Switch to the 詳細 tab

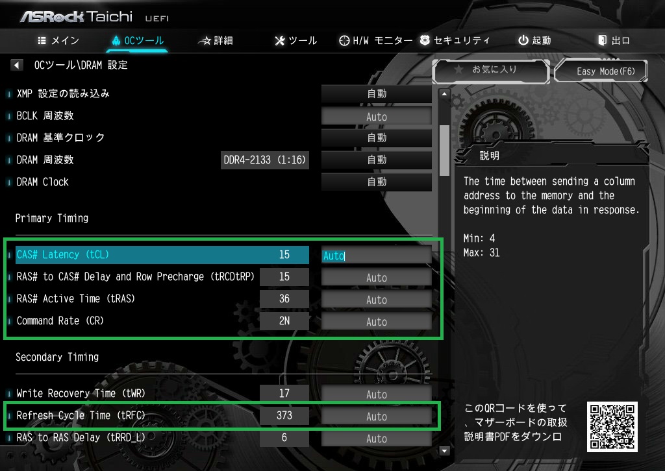click(216, 40)
